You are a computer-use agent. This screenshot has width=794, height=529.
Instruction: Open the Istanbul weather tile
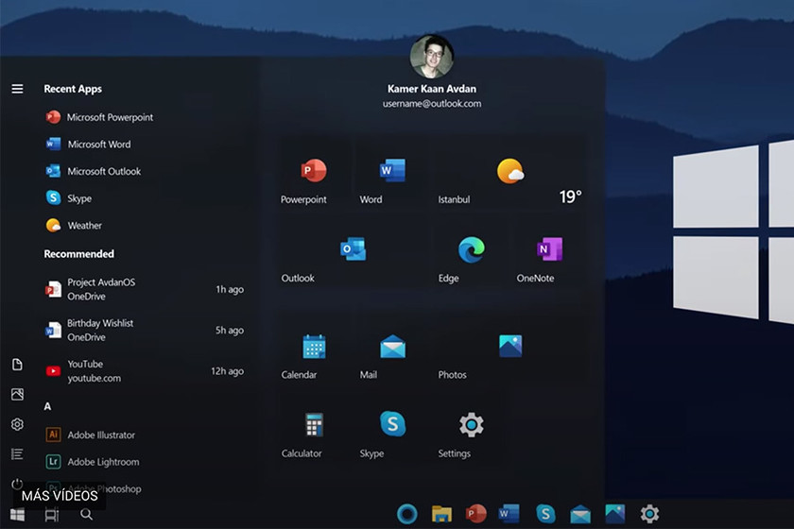tap(509, 180)
